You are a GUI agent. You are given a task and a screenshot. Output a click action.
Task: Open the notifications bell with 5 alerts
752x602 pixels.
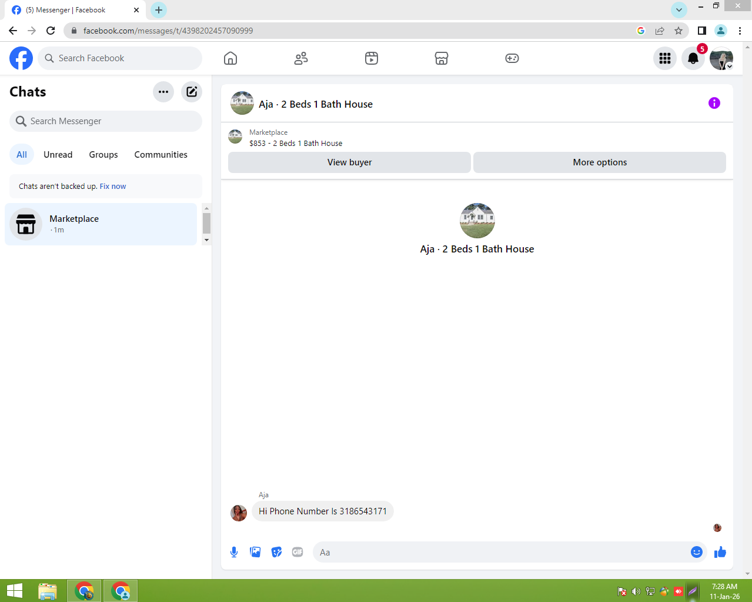click(693, 58)
